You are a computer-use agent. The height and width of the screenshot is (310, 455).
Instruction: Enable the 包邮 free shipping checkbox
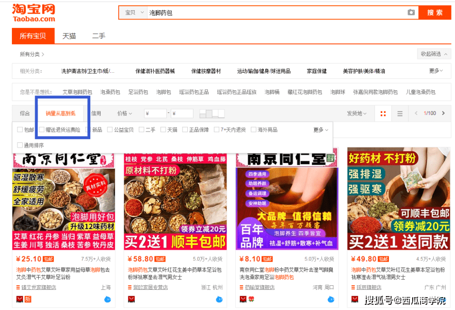pos(20,130)
